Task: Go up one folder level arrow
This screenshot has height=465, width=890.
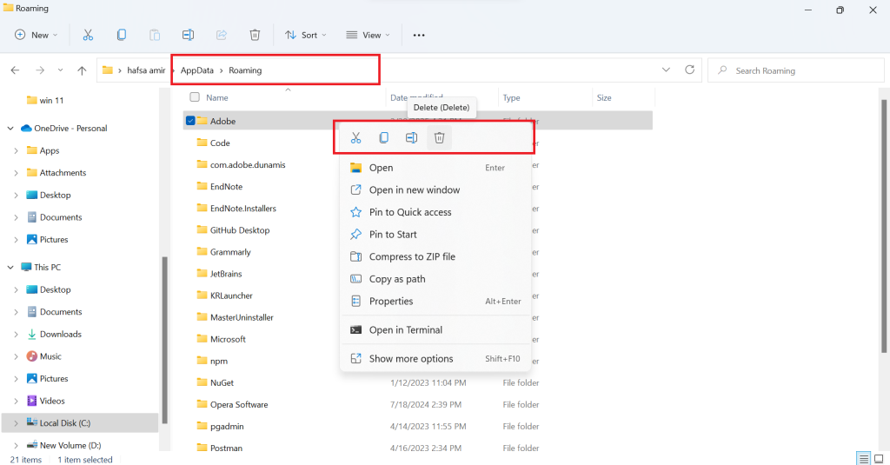Action: (82, 70)
